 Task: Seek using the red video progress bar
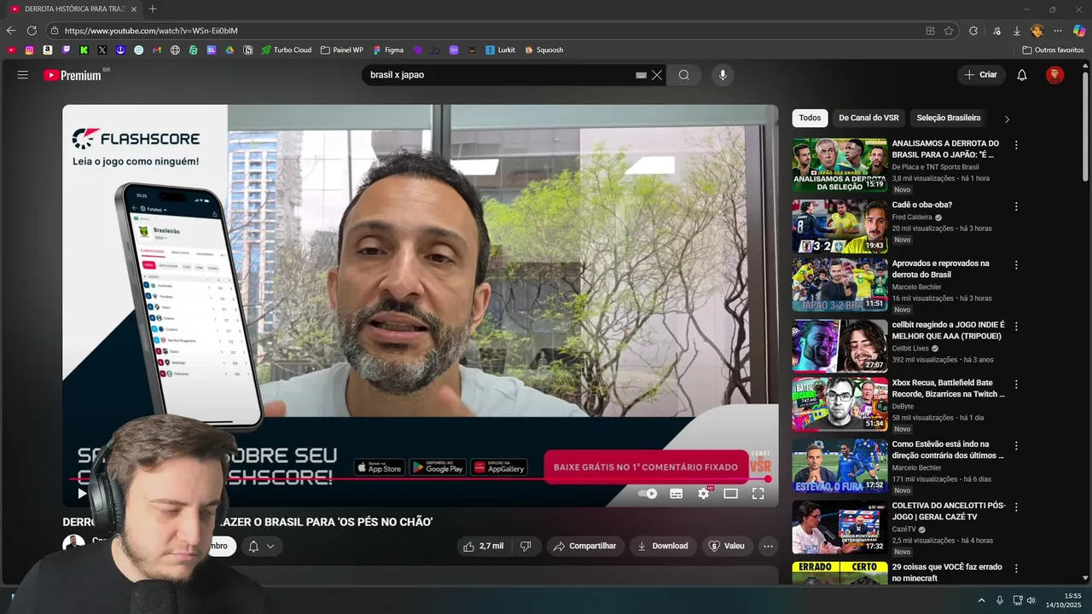[418, 479]
